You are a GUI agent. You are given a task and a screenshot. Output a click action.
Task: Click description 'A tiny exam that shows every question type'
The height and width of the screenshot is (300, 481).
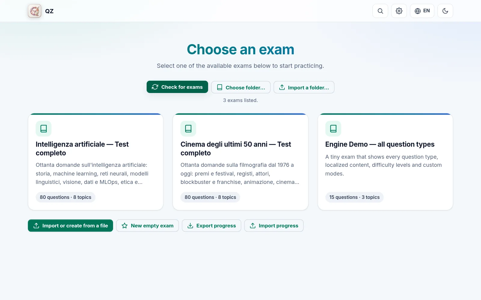point(383,165)
